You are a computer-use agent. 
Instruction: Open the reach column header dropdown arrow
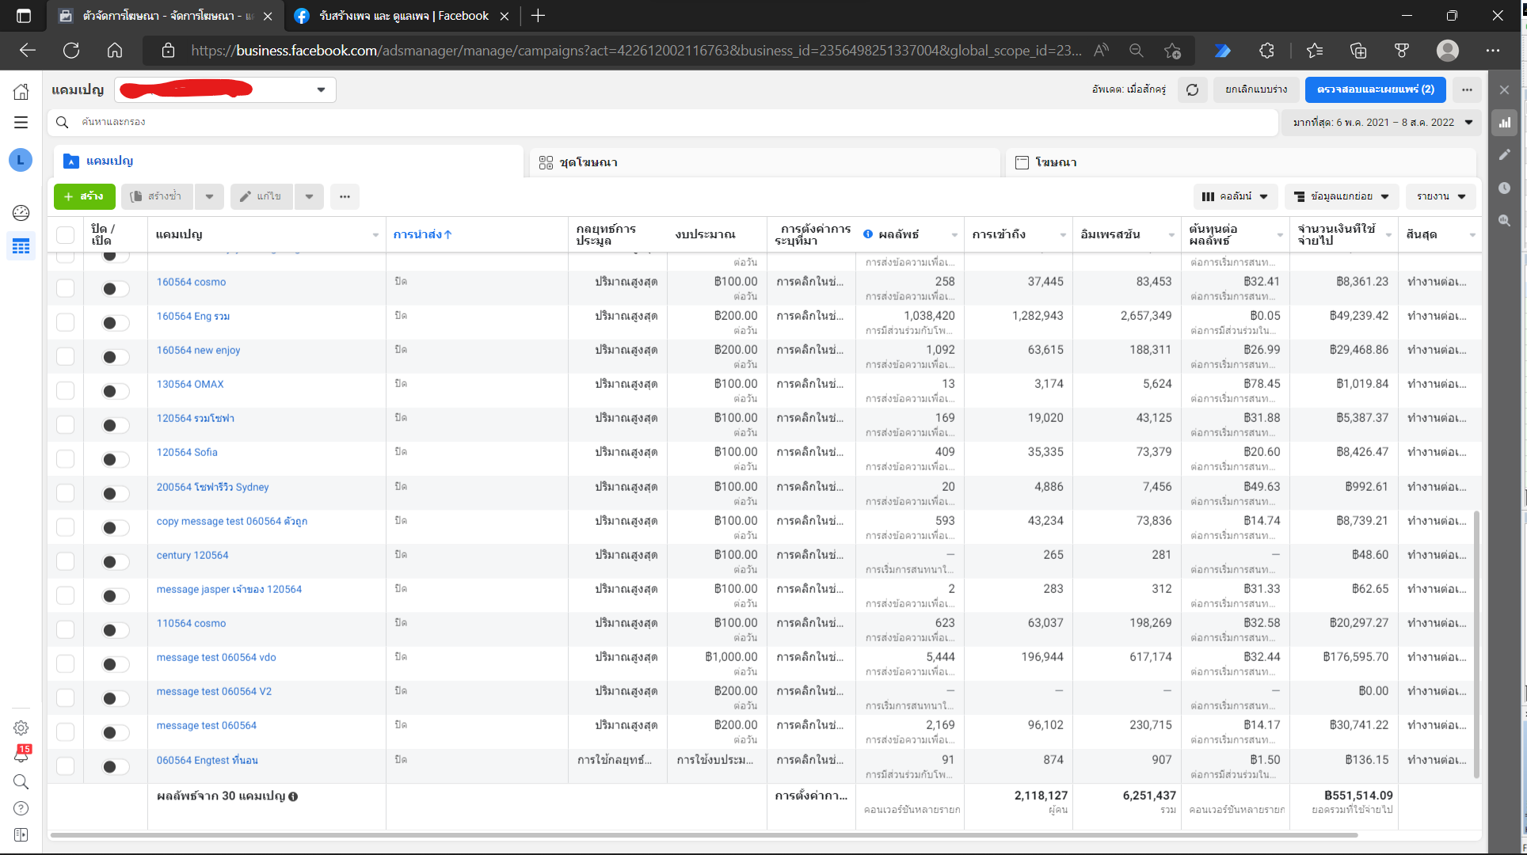[x=1063, y=235]
